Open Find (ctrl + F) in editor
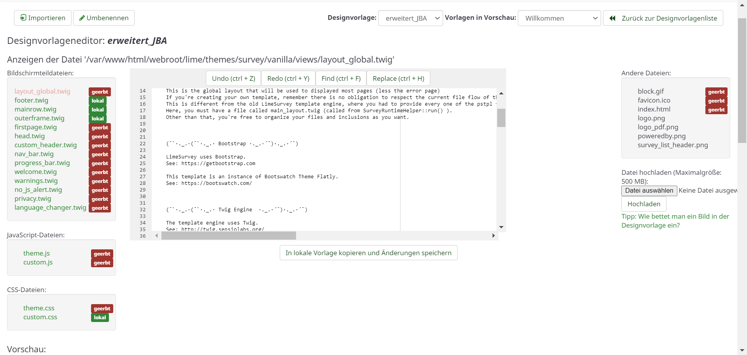 tap(341, 78)
